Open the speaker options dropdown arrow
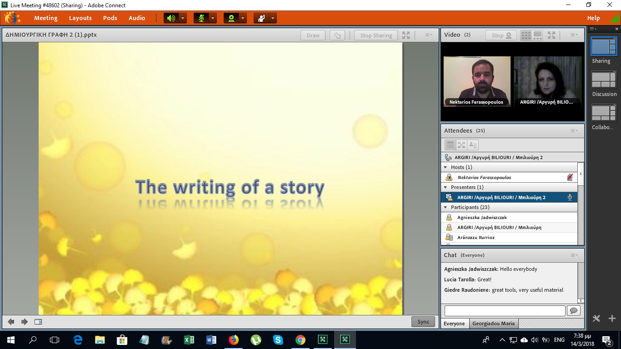The width and height of the screenshot is (621, 349). (x=183, y=18)
